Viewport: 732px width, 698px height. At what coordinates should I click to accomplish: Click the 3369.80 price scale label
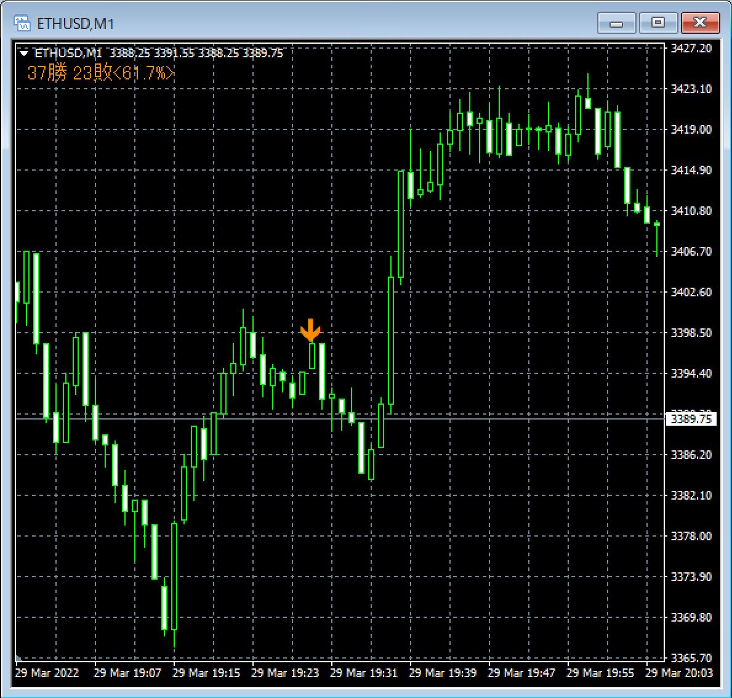point(691,617)
